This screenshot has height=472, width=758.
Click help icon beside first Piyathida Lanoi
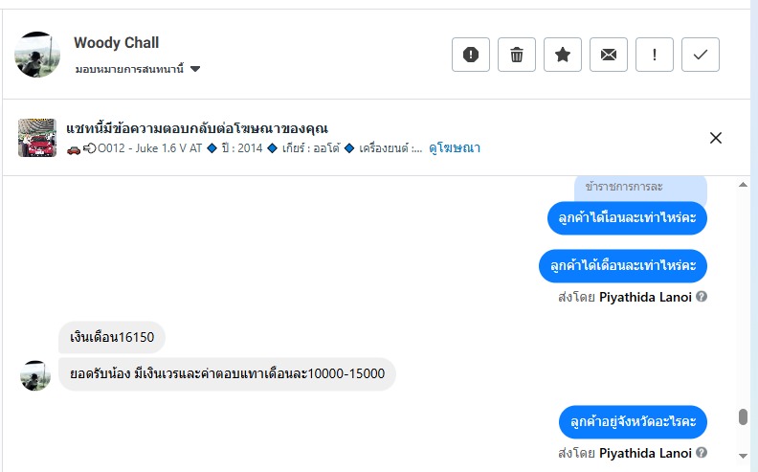[x=702, y=297]
